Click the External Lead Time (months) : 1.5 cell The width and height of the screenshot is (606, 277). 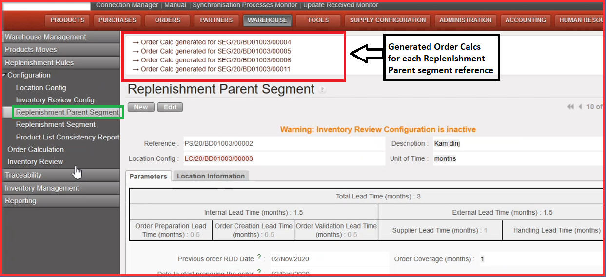(x=491, y=212)
